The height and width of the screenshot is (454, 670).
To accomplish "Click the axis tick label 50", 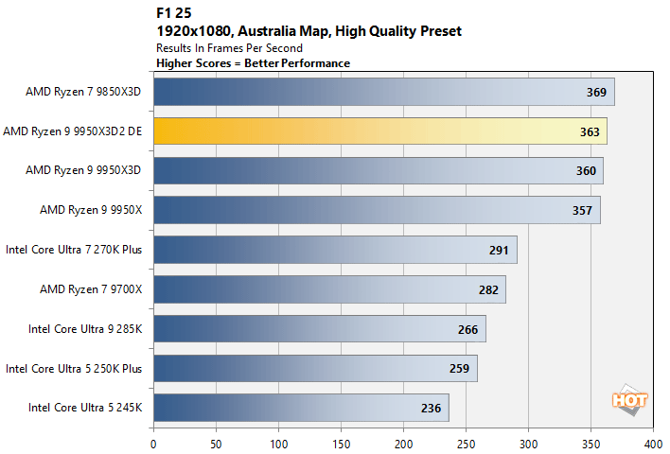I will (x=216, y=445).
